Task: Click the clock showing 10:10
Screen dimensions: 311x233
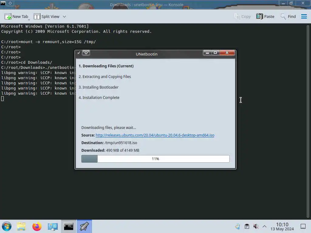Action: [282, 226]
